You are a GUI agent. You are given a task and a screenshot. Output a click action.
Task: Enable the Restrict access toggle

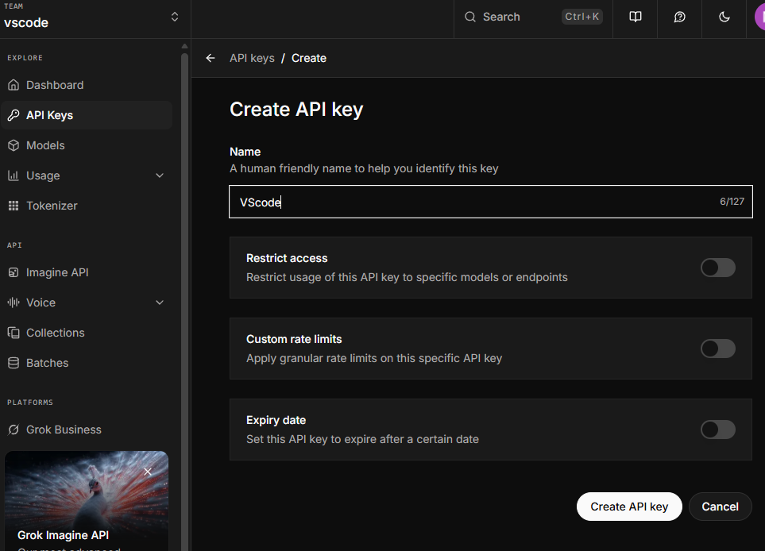pos(717,268)
